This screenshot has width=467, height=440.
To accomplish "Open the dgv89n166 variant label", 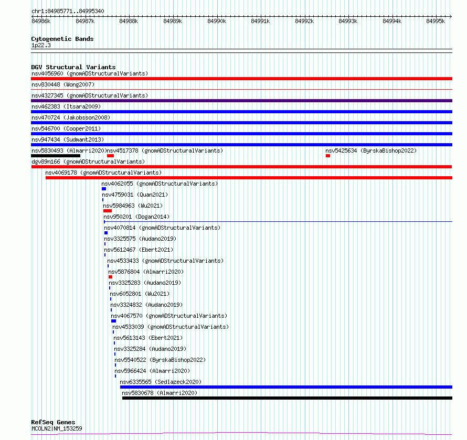I will pyautogui.click(x=88, y=162).
